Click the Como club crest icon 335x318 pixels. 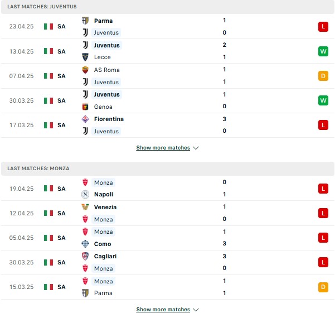pos(85,244)
